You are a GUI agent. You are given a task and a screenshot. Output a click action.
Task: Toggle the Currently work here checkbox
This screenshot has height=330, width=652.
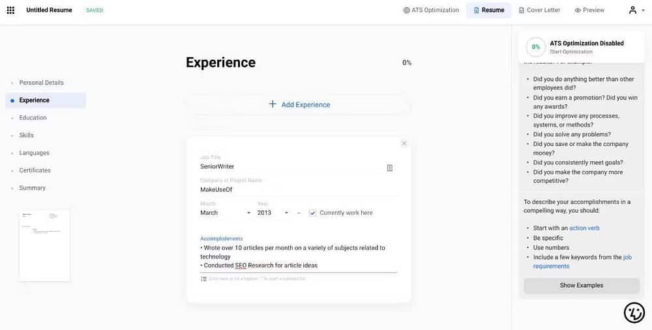313,213
